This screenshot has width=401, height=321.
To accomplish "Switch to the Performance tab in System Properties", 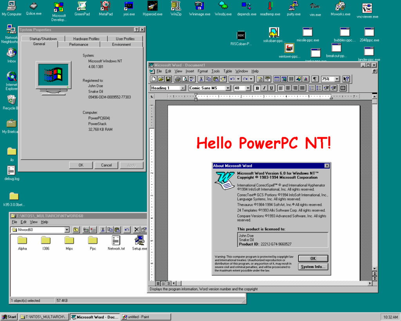I will [79, 44].
